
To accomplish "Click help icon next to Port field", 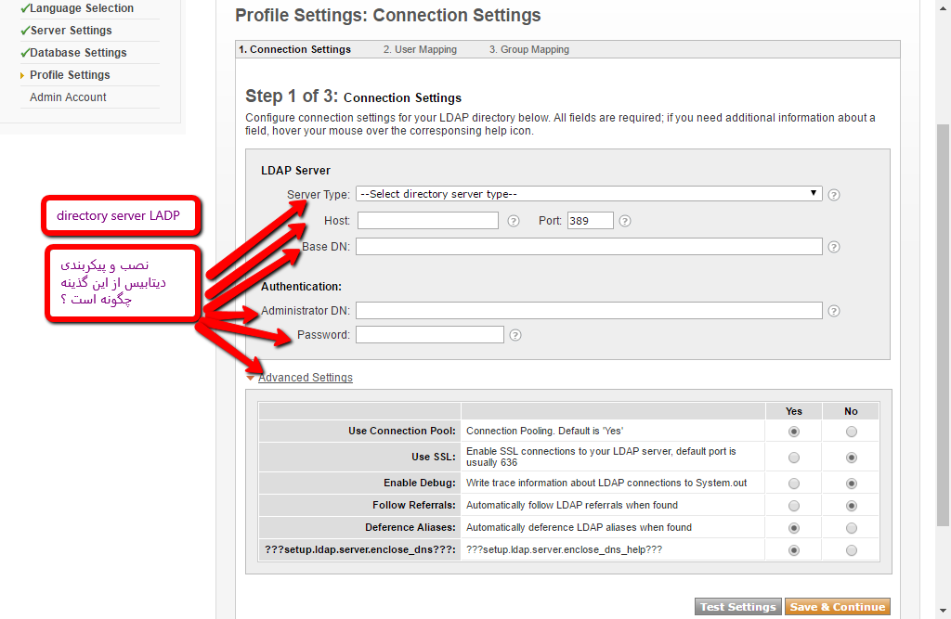I will coord(625,221).
